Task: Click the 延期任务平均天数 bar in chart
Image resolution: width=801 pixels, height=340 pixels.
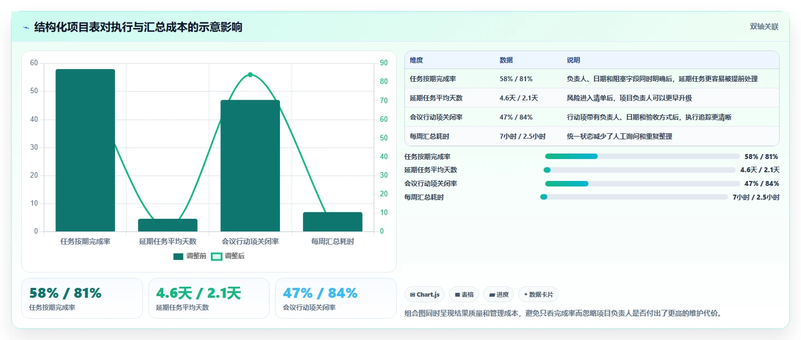Action: tap(168, 225)
